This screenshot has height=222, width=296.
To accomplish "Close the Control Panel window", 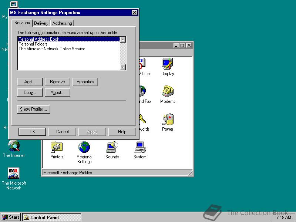I will coord(189,46).
